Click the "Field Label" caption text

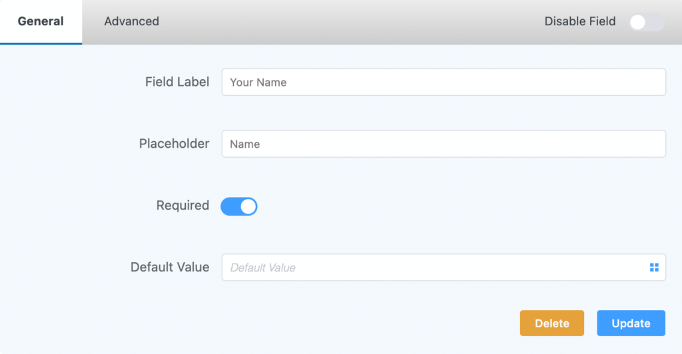(x=177, y=82)
